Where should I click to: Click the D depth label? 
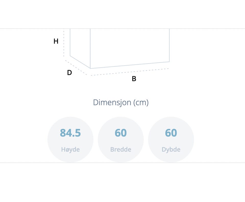pos(69,73)
